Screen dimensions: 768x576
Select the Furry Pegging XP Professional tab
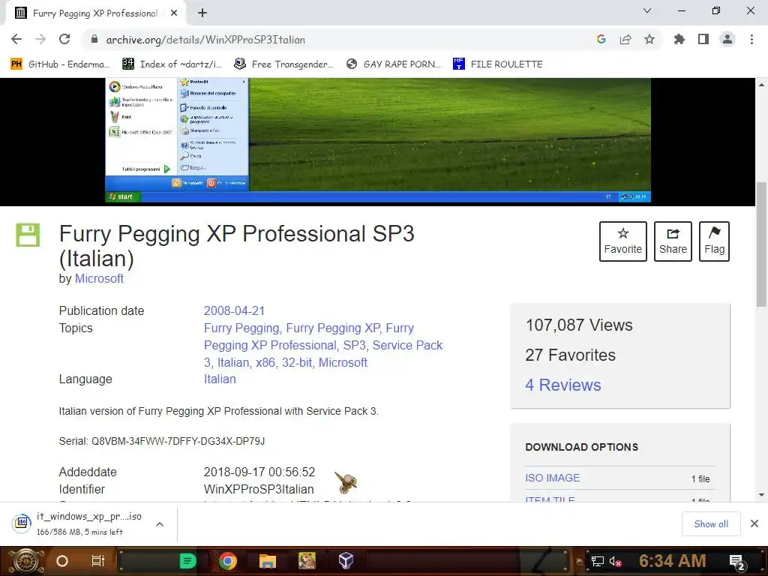tap(95, 13)
